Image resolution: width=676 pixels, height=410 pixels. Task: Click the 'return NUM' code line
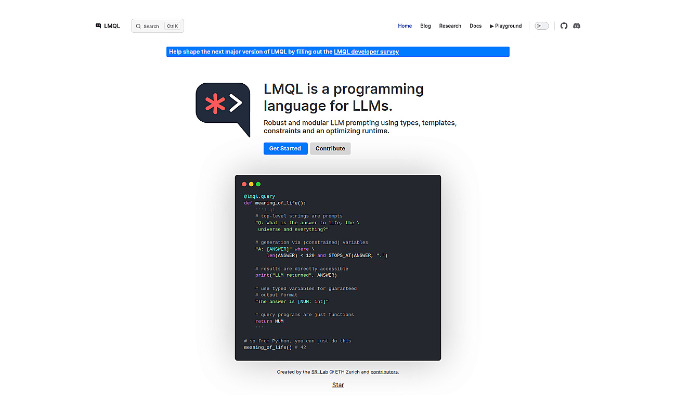(269, 321)
